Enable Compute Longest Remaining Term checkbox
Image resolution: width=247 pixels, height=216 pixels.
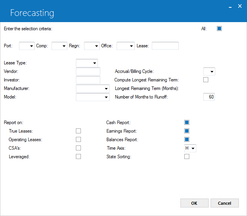(206, 80)
